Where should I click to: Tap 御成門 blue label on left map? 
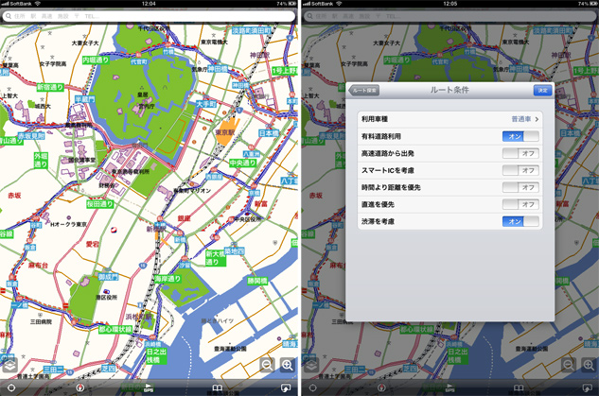tap(108, 277)
